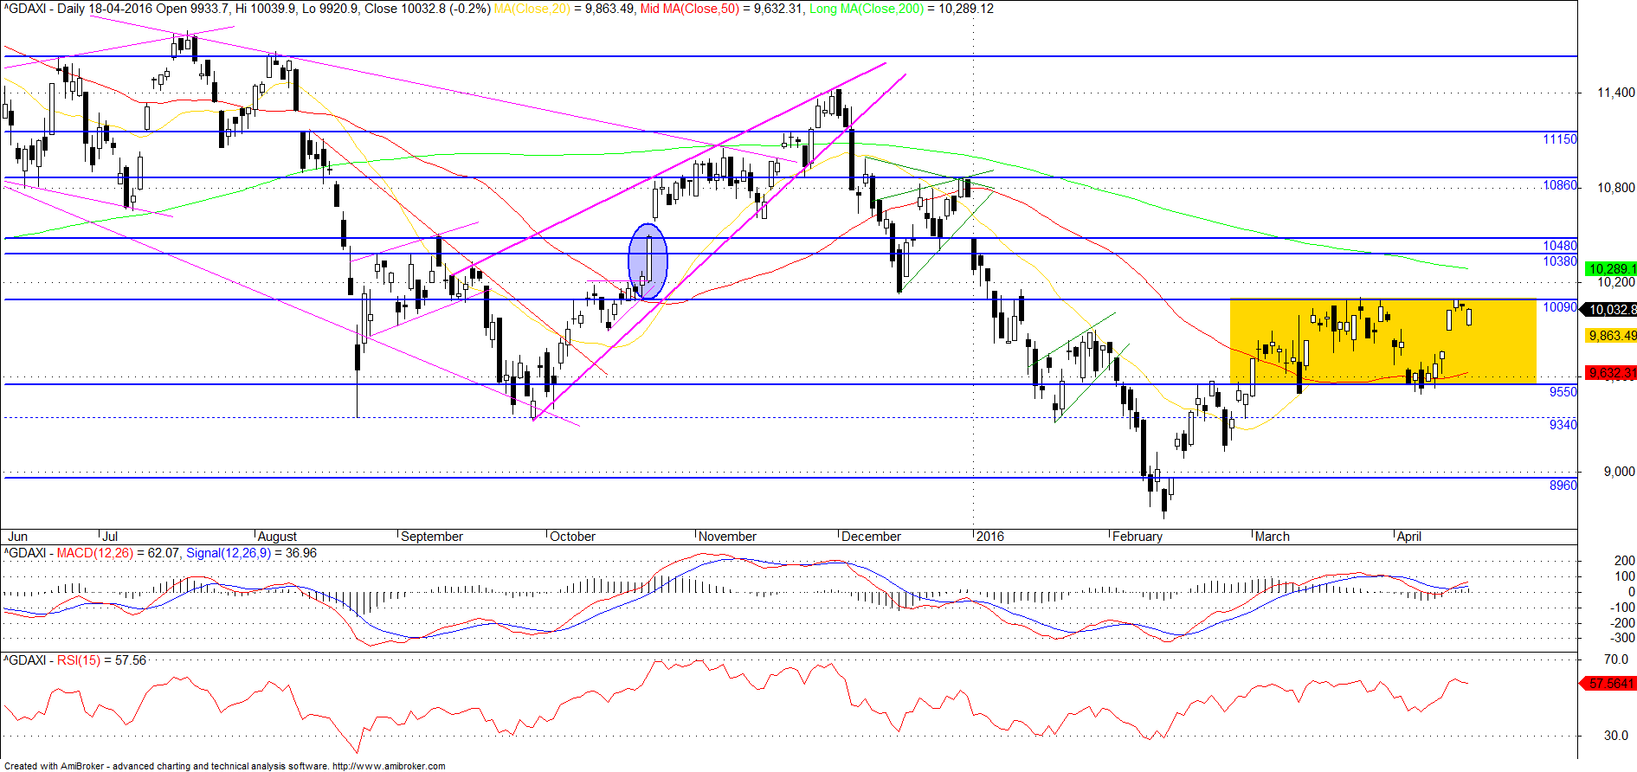Click the December label on the time axis

pyautogui.click(x=871, y=537)
